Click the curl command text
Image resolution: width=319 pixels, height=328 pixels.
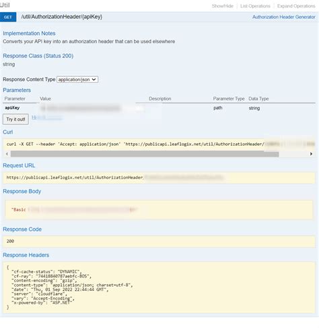[160, 144]
